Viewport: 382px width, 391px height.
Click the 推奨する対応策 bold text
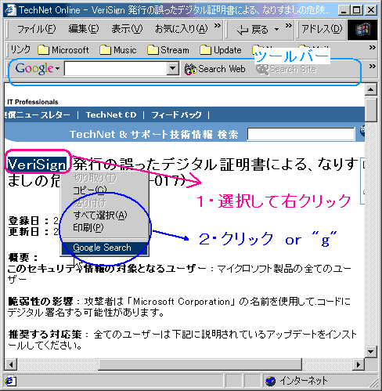tap(45, 335)
